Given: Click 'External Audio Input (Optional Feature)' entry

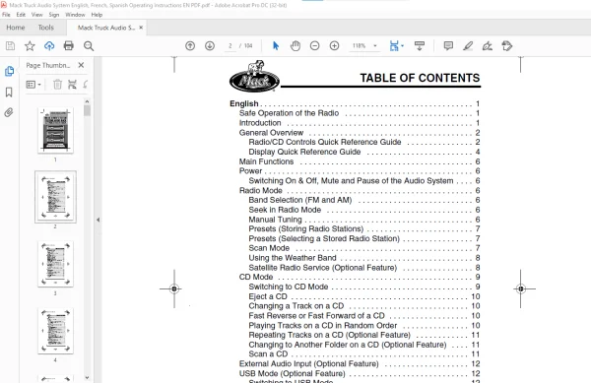Looking at the screenshot, I should coord(308,364).
